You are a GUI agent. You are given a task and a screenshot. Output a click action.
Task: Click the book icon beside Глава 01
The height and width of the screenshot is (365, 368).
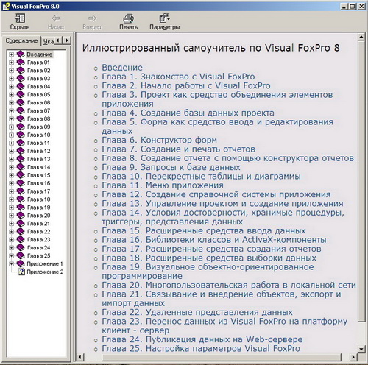[21, 63]
